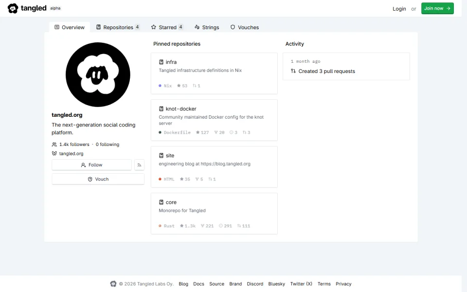Click the star count 127 on knot-docker

pos(202,132)
